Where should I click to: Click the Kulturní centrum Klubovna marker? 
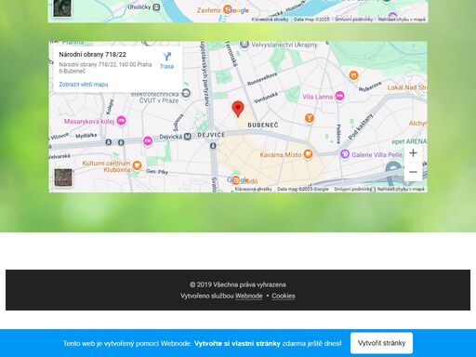click(137, 165)
